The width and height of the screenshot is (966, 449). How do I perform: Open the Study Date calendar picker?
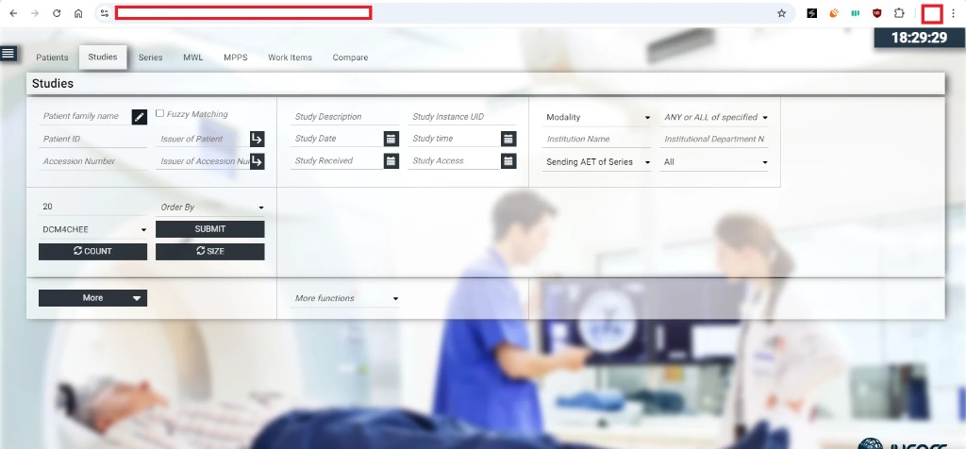[x=391, y=139]
